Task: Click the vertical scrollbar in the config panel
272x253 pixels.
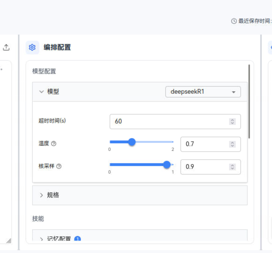Action: pos(249,102)
